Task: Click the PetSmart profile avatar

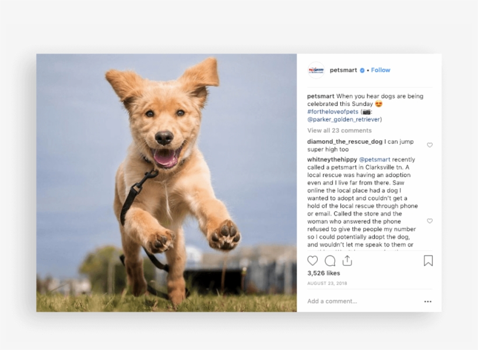Action: (316, 70)
